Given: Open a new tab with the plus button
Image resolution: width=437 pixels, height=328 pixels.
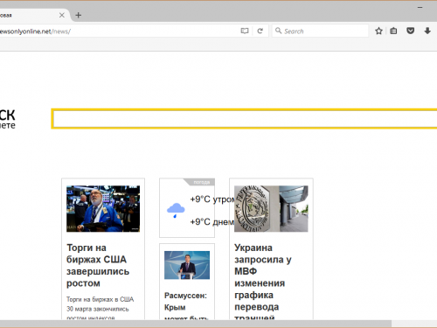Looking at the screenshot, I should [79, 15].
